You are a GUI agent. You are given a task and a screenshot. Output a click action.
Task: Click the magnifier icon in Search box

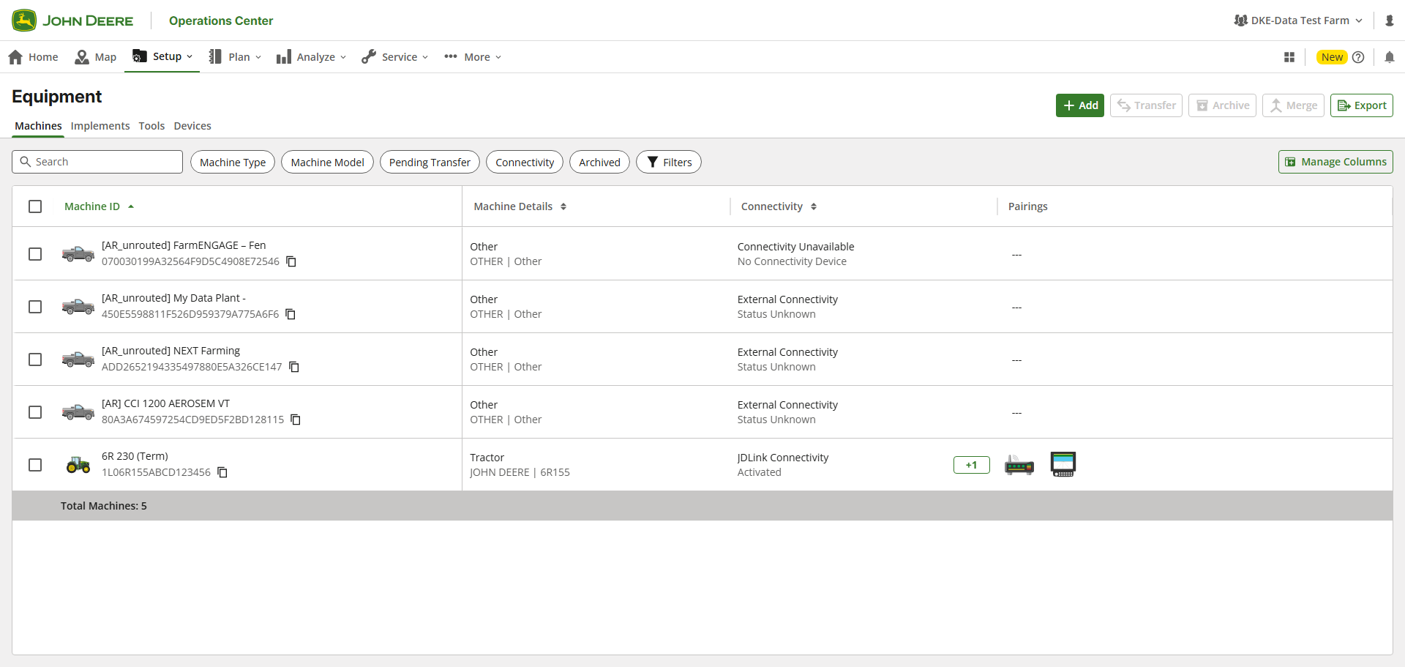point(26,162)
